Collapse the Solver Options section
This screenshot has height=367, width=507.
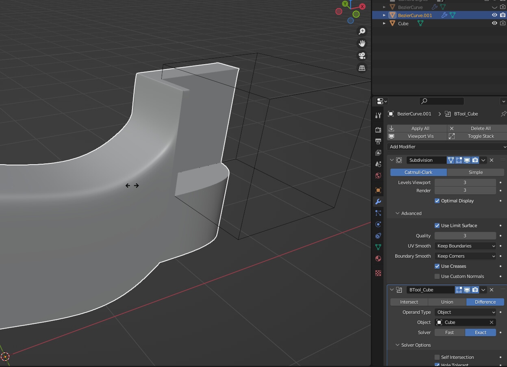398,345
